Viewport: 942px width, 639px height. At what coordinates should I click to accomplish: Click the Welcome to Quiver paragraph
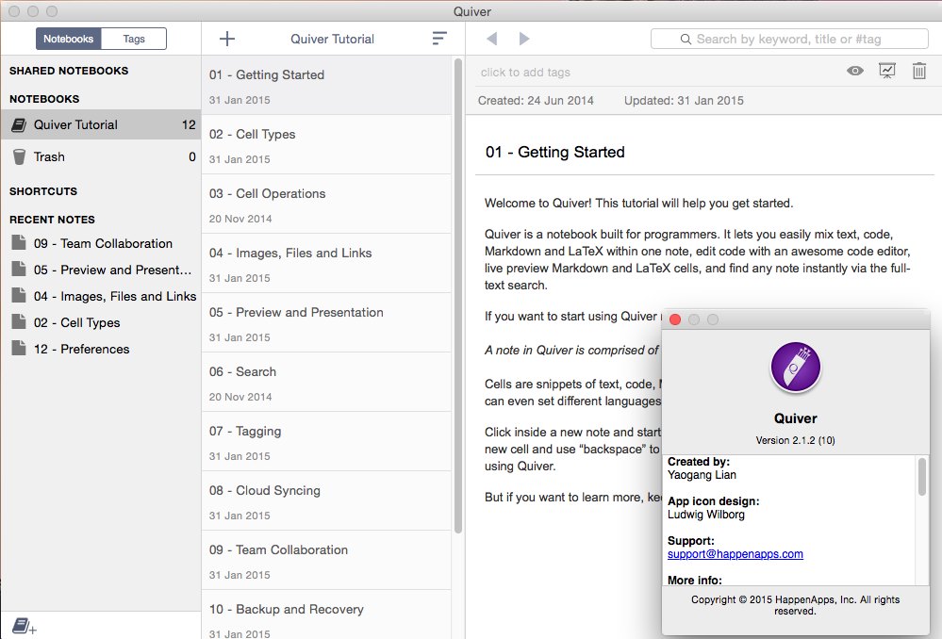click(638, 203)
